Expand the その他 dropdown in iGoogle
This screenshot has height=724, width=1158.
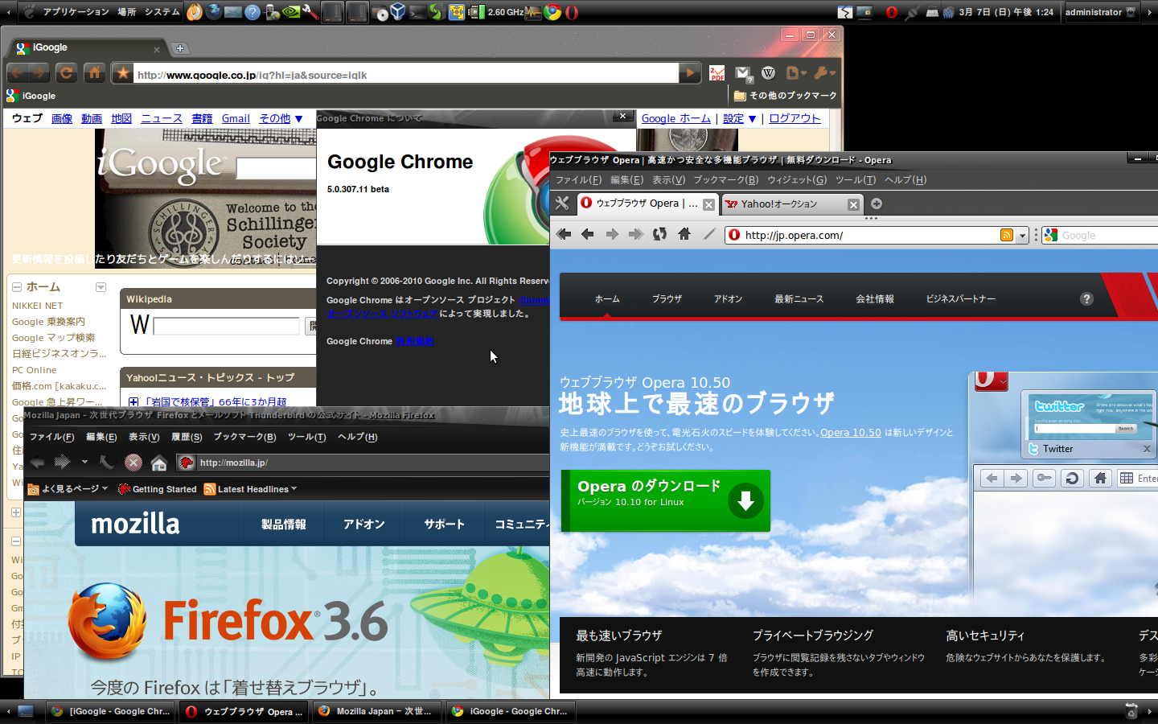point(281,118)
